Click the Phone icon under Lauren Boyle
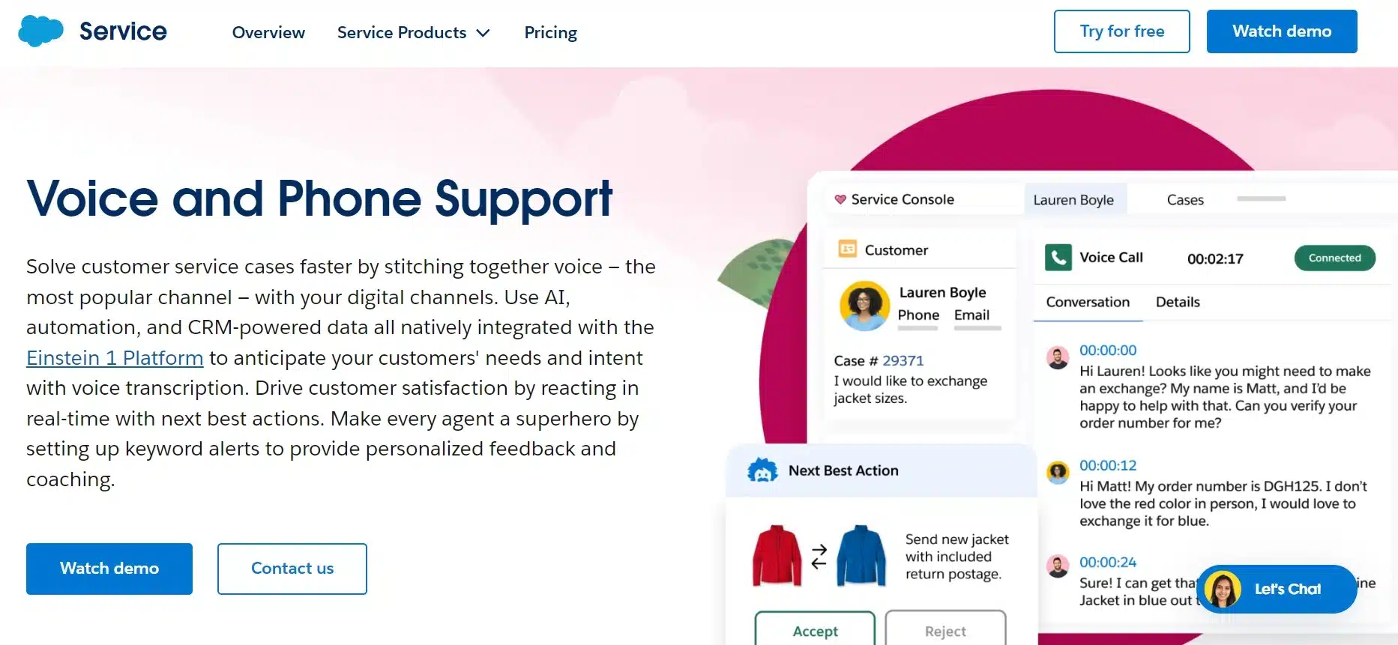This screenshot has height=645, width=1398. [x=918, y=315]
